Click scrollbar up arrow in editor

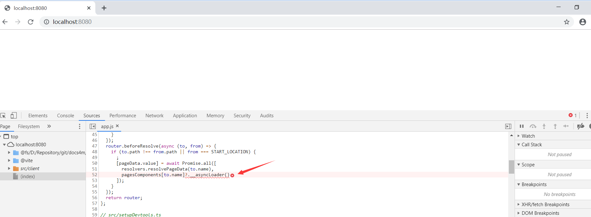click(511, 135)
